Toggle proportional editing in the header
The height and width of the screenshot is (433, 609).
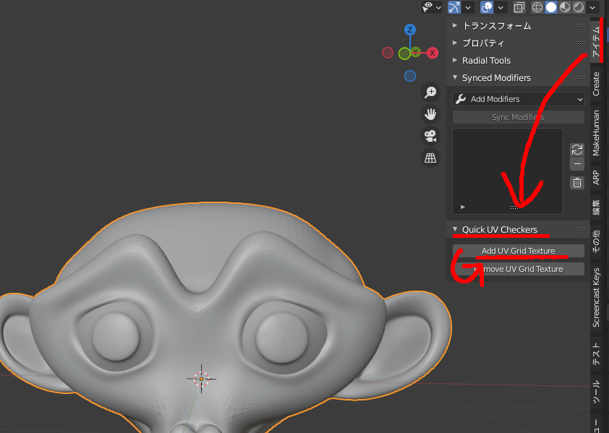click(487, 7)
